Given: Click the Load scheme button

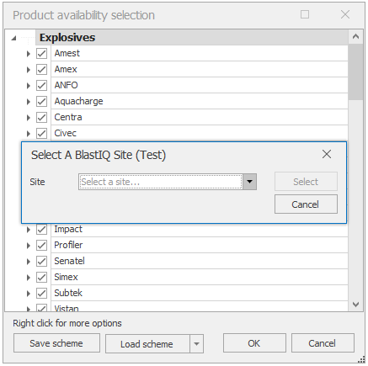Looking at the screenshot, I should (x=147, y=343).
